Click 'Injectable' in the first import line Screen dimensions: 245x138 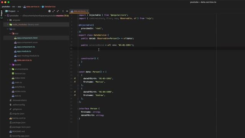[x=95, y=15]
